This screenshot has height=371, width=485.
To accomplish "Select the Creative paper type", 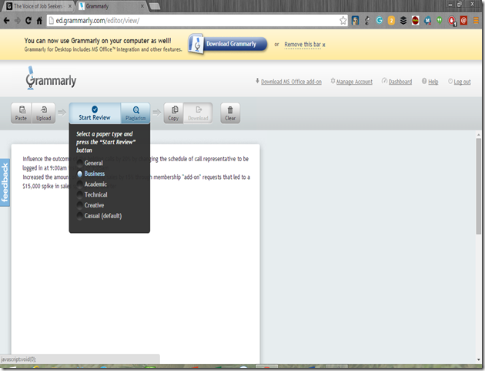I will 91,205.
